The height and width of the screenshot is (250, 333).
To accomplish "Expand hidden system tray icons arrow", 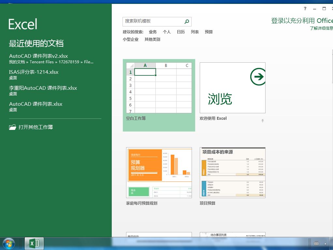I will [x=325, y=244].
